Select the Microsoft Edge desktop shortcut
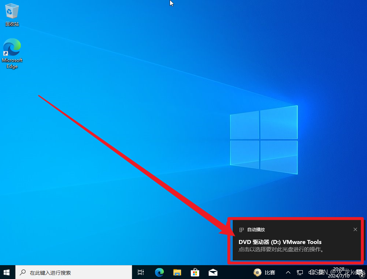 coord(12,53)
